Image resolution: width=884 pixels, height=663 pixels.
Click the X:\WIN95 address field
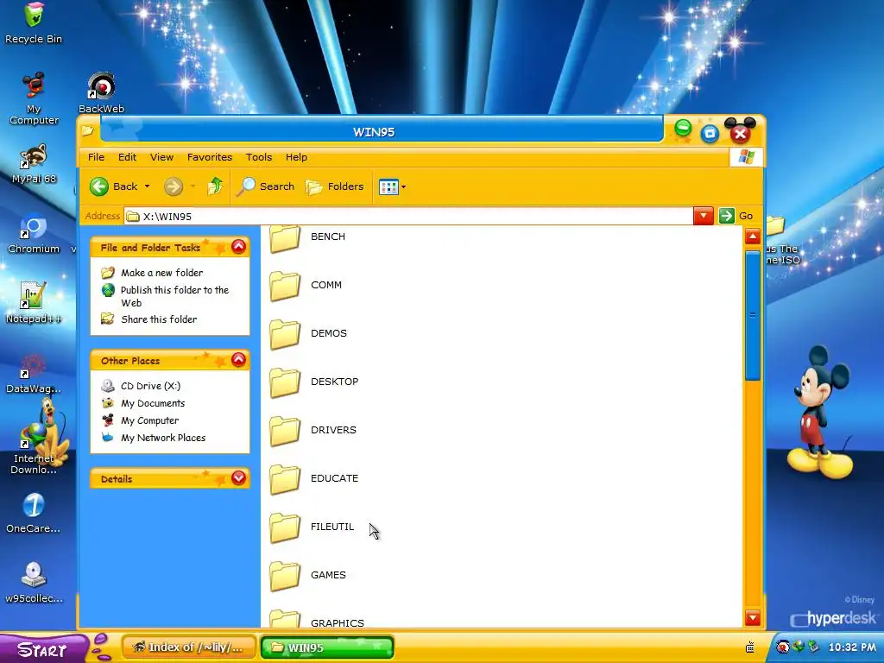[x=408, y=217]
